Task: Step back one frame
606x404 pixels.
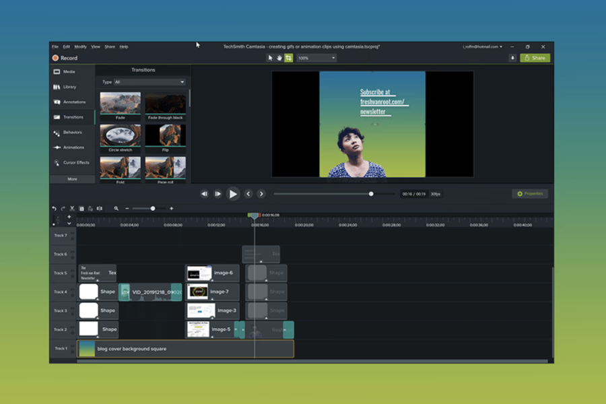Action: [205, 194]
